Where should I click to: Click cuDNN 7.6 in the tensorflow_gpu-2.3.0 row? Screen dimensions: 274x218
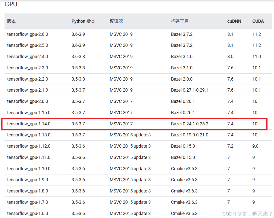pos(230,68)
